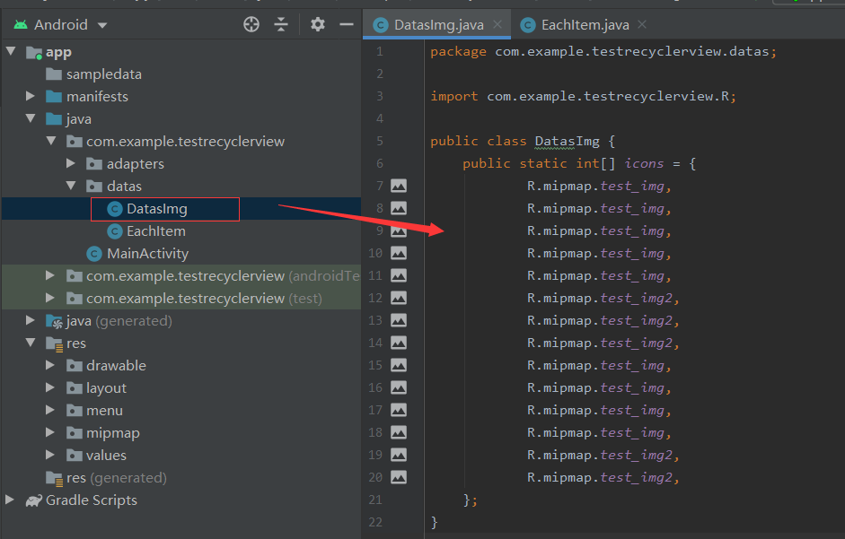
Task: Switch to the EachItem.java tab
Action: tap(585, 25)
